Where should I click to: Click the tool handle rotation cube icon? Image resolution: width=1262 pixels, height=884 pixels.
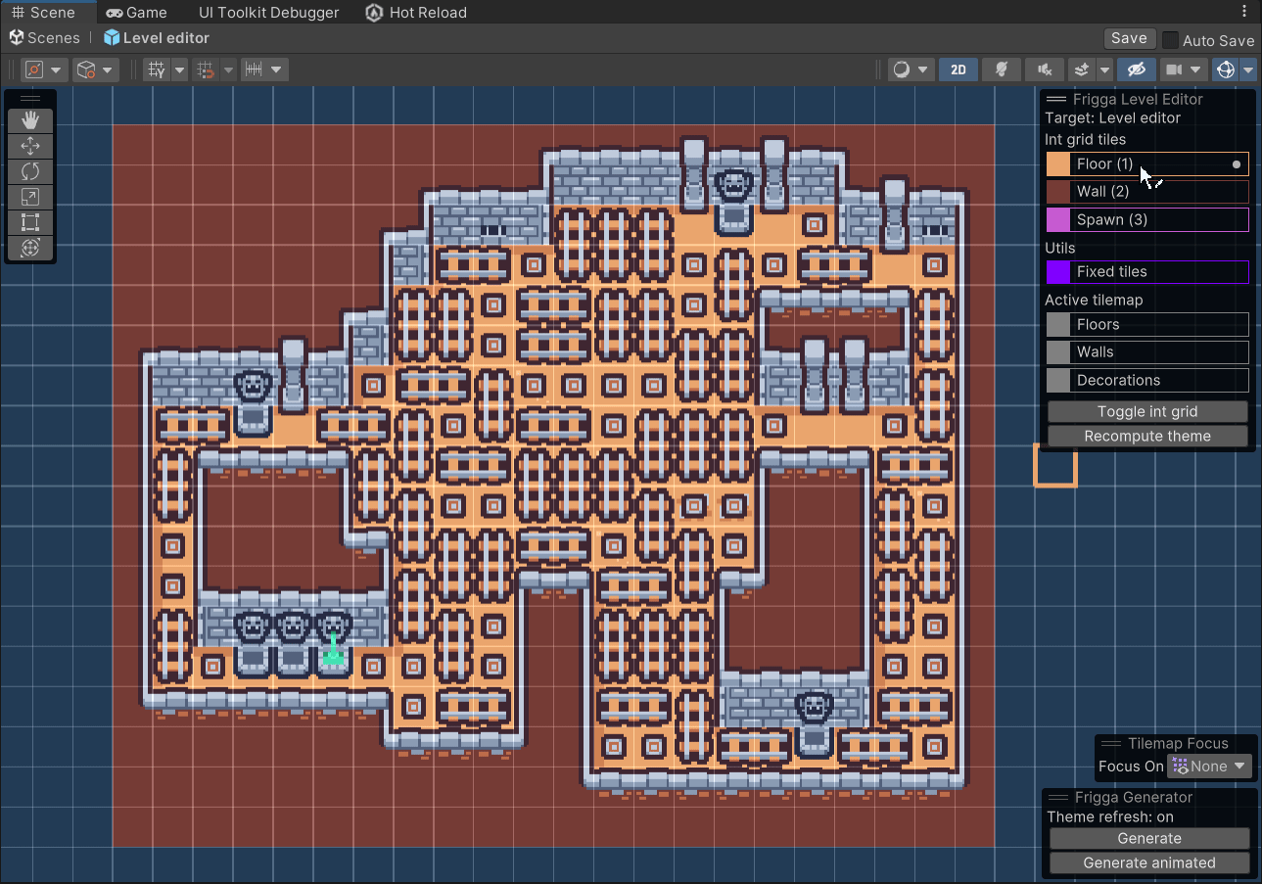[86, 70]
